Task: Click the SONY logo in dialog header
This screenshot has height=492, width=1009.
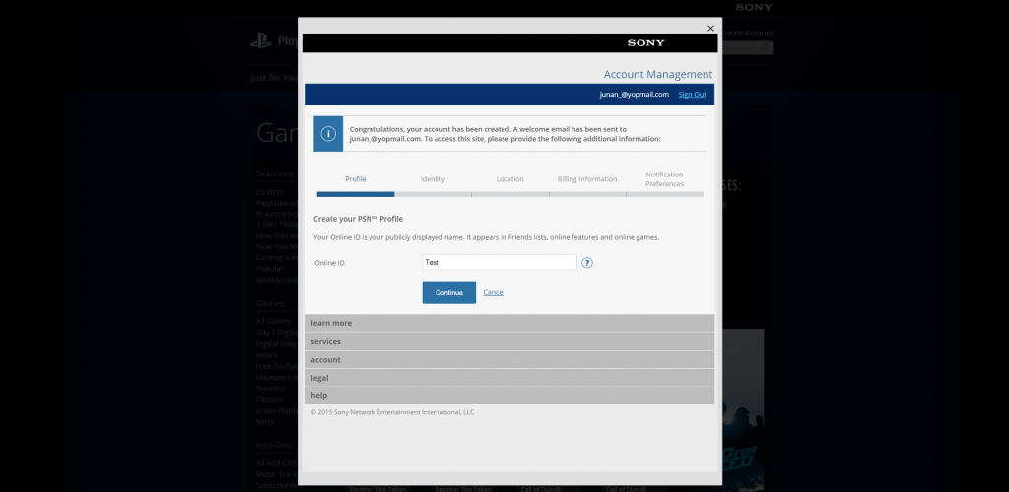Action: tap(646, 43)
